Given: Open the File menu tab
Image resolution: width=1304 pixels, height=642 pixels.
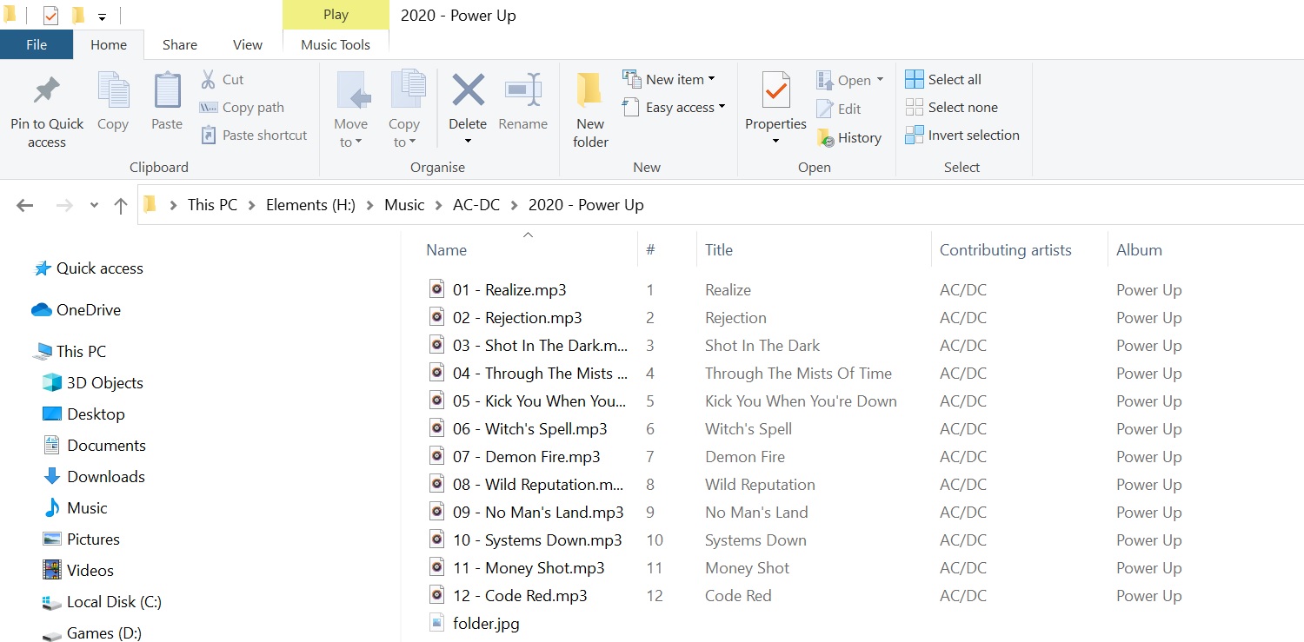Looking at the screenshot, I should [37, 45].
